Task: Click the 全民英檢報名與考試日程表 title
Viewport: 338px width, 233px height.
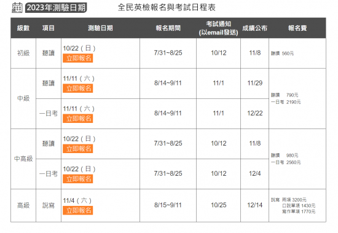Action: pyautogui.click(x=167, y=7)
